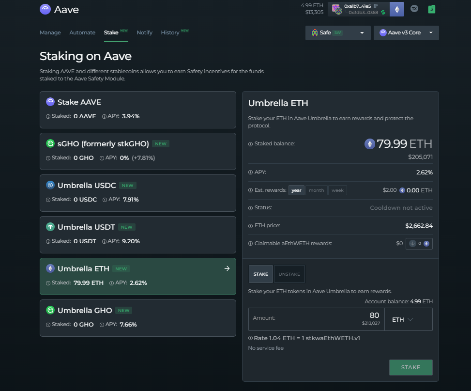Select week for estimated rewards
471x391 pixels.
(x=337, y=190)
